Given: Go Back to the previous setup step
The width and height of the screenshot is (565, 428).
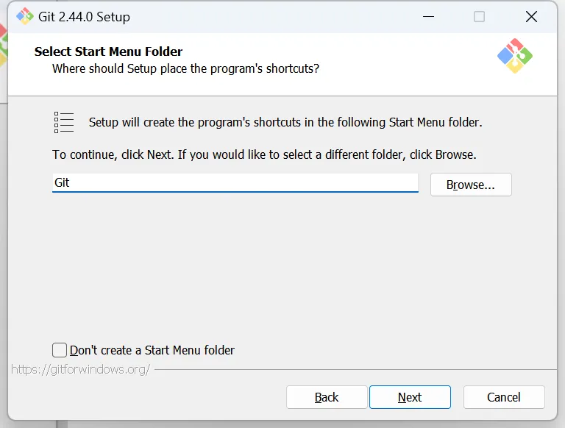Looking at the screenshot, I should [327, 397].
